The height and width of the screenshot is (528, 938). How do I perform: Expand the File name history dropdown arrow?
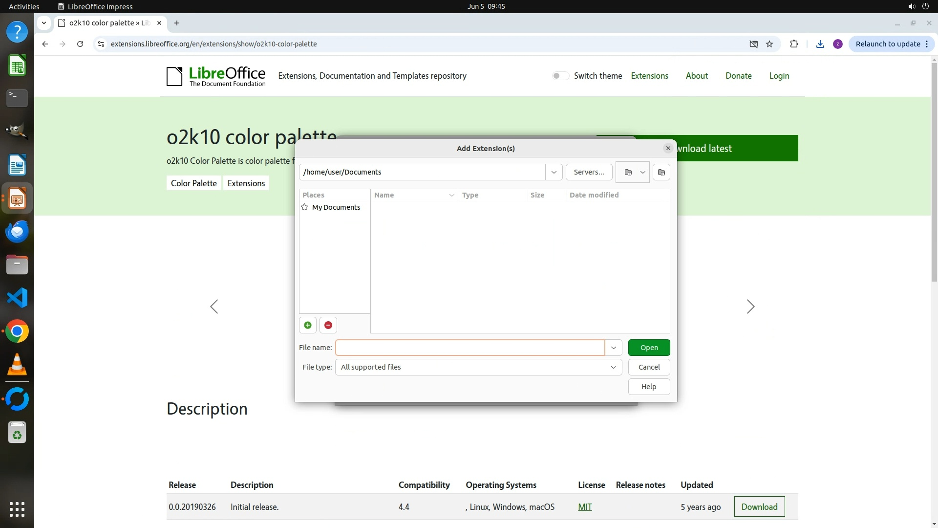pyautogui.click(x=613, y=348)
